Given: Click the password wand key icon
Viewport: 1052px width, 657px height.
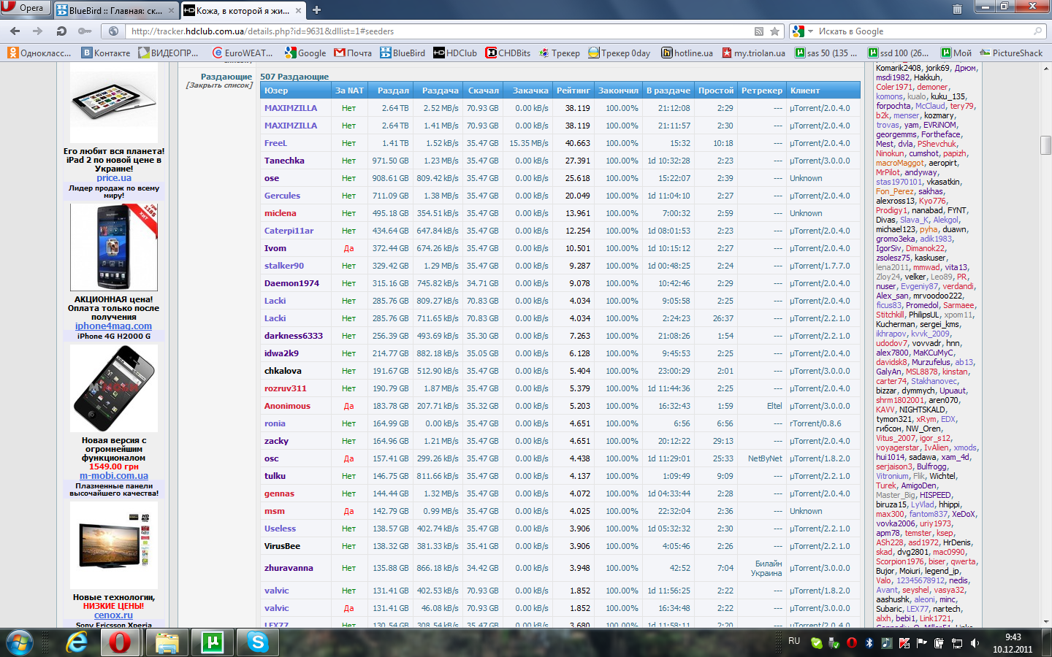Looking at the screenshot, I should tap(85, 31).
